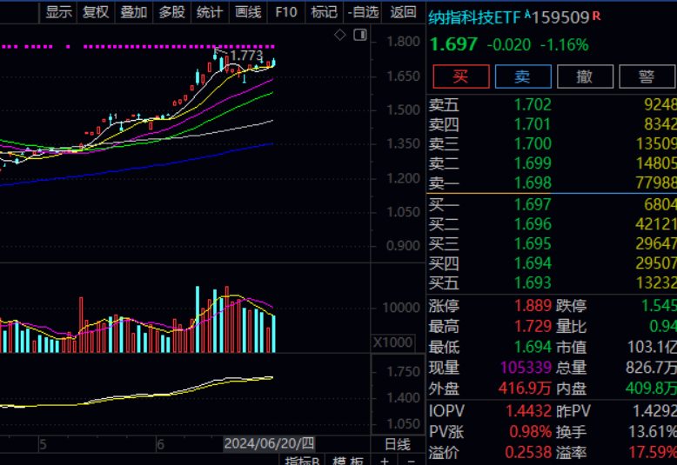Image resolution: width=677 pixels, height=465 pixels.
Task: Click the A superscript after 纳指科技ETF
Action: [527, 15]
